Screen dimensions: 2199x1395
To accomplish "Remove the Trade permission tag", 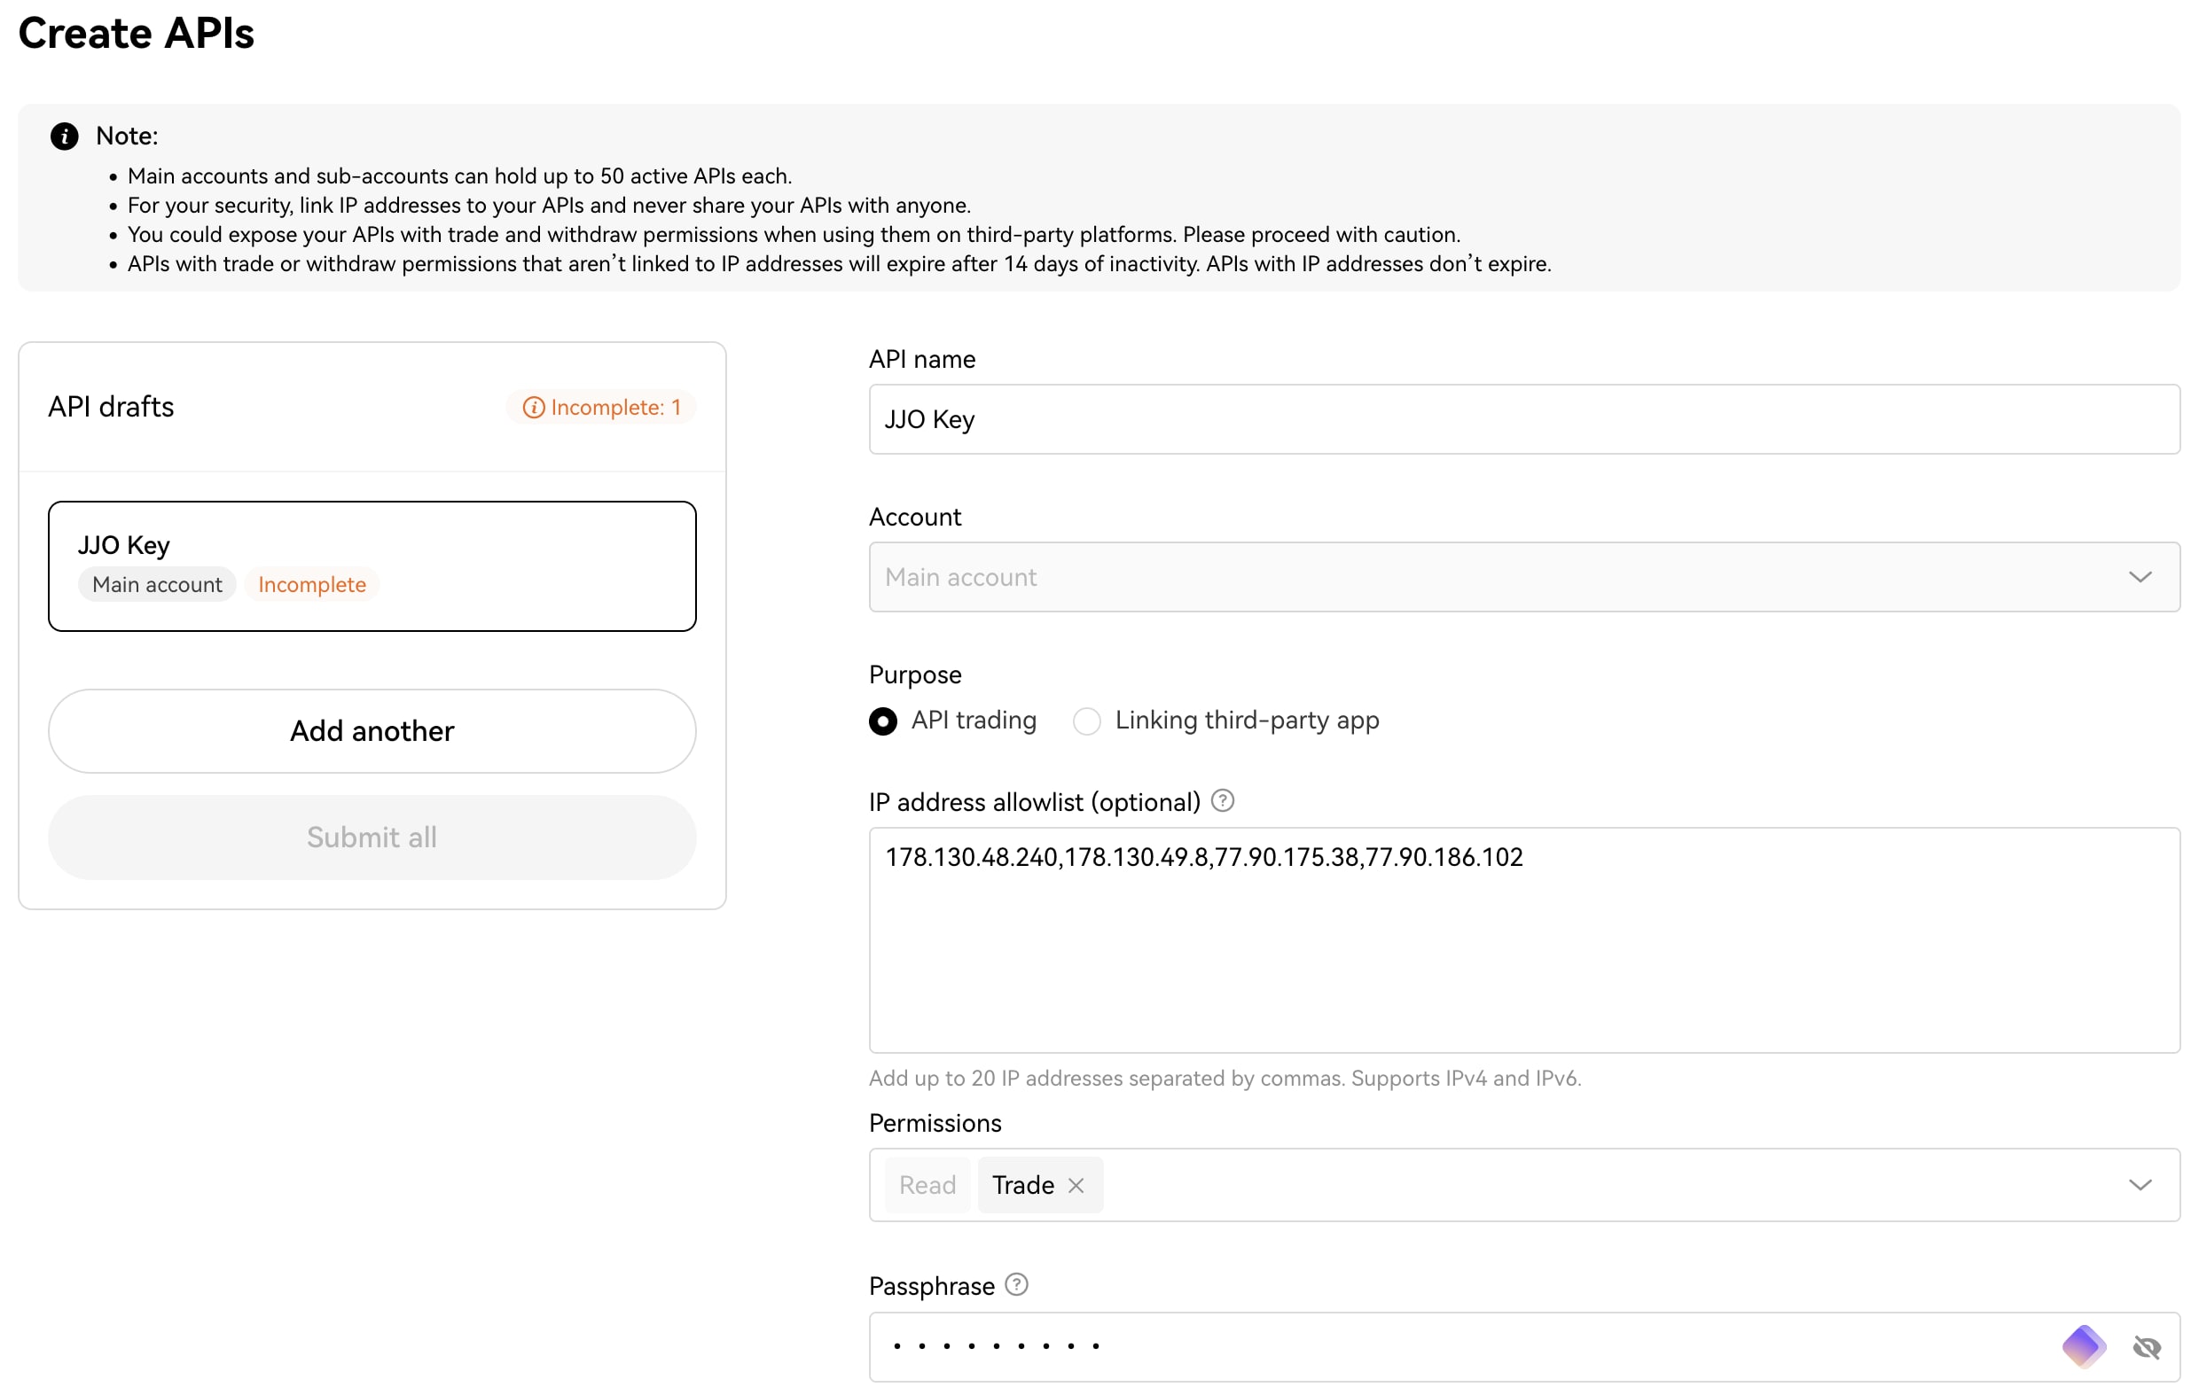I will click(x=1076, y=1185).
